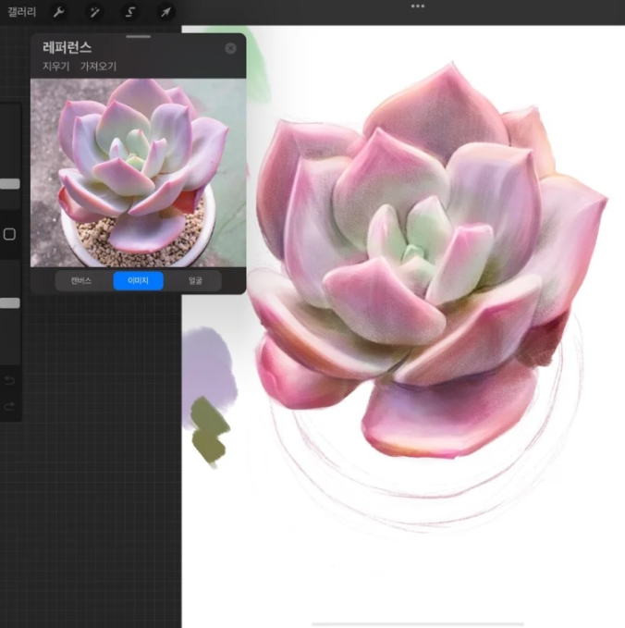This screenshot has height=628, width=625.
Task: Return to the 갤러리 gallery
Action: (x=21, y=12)
